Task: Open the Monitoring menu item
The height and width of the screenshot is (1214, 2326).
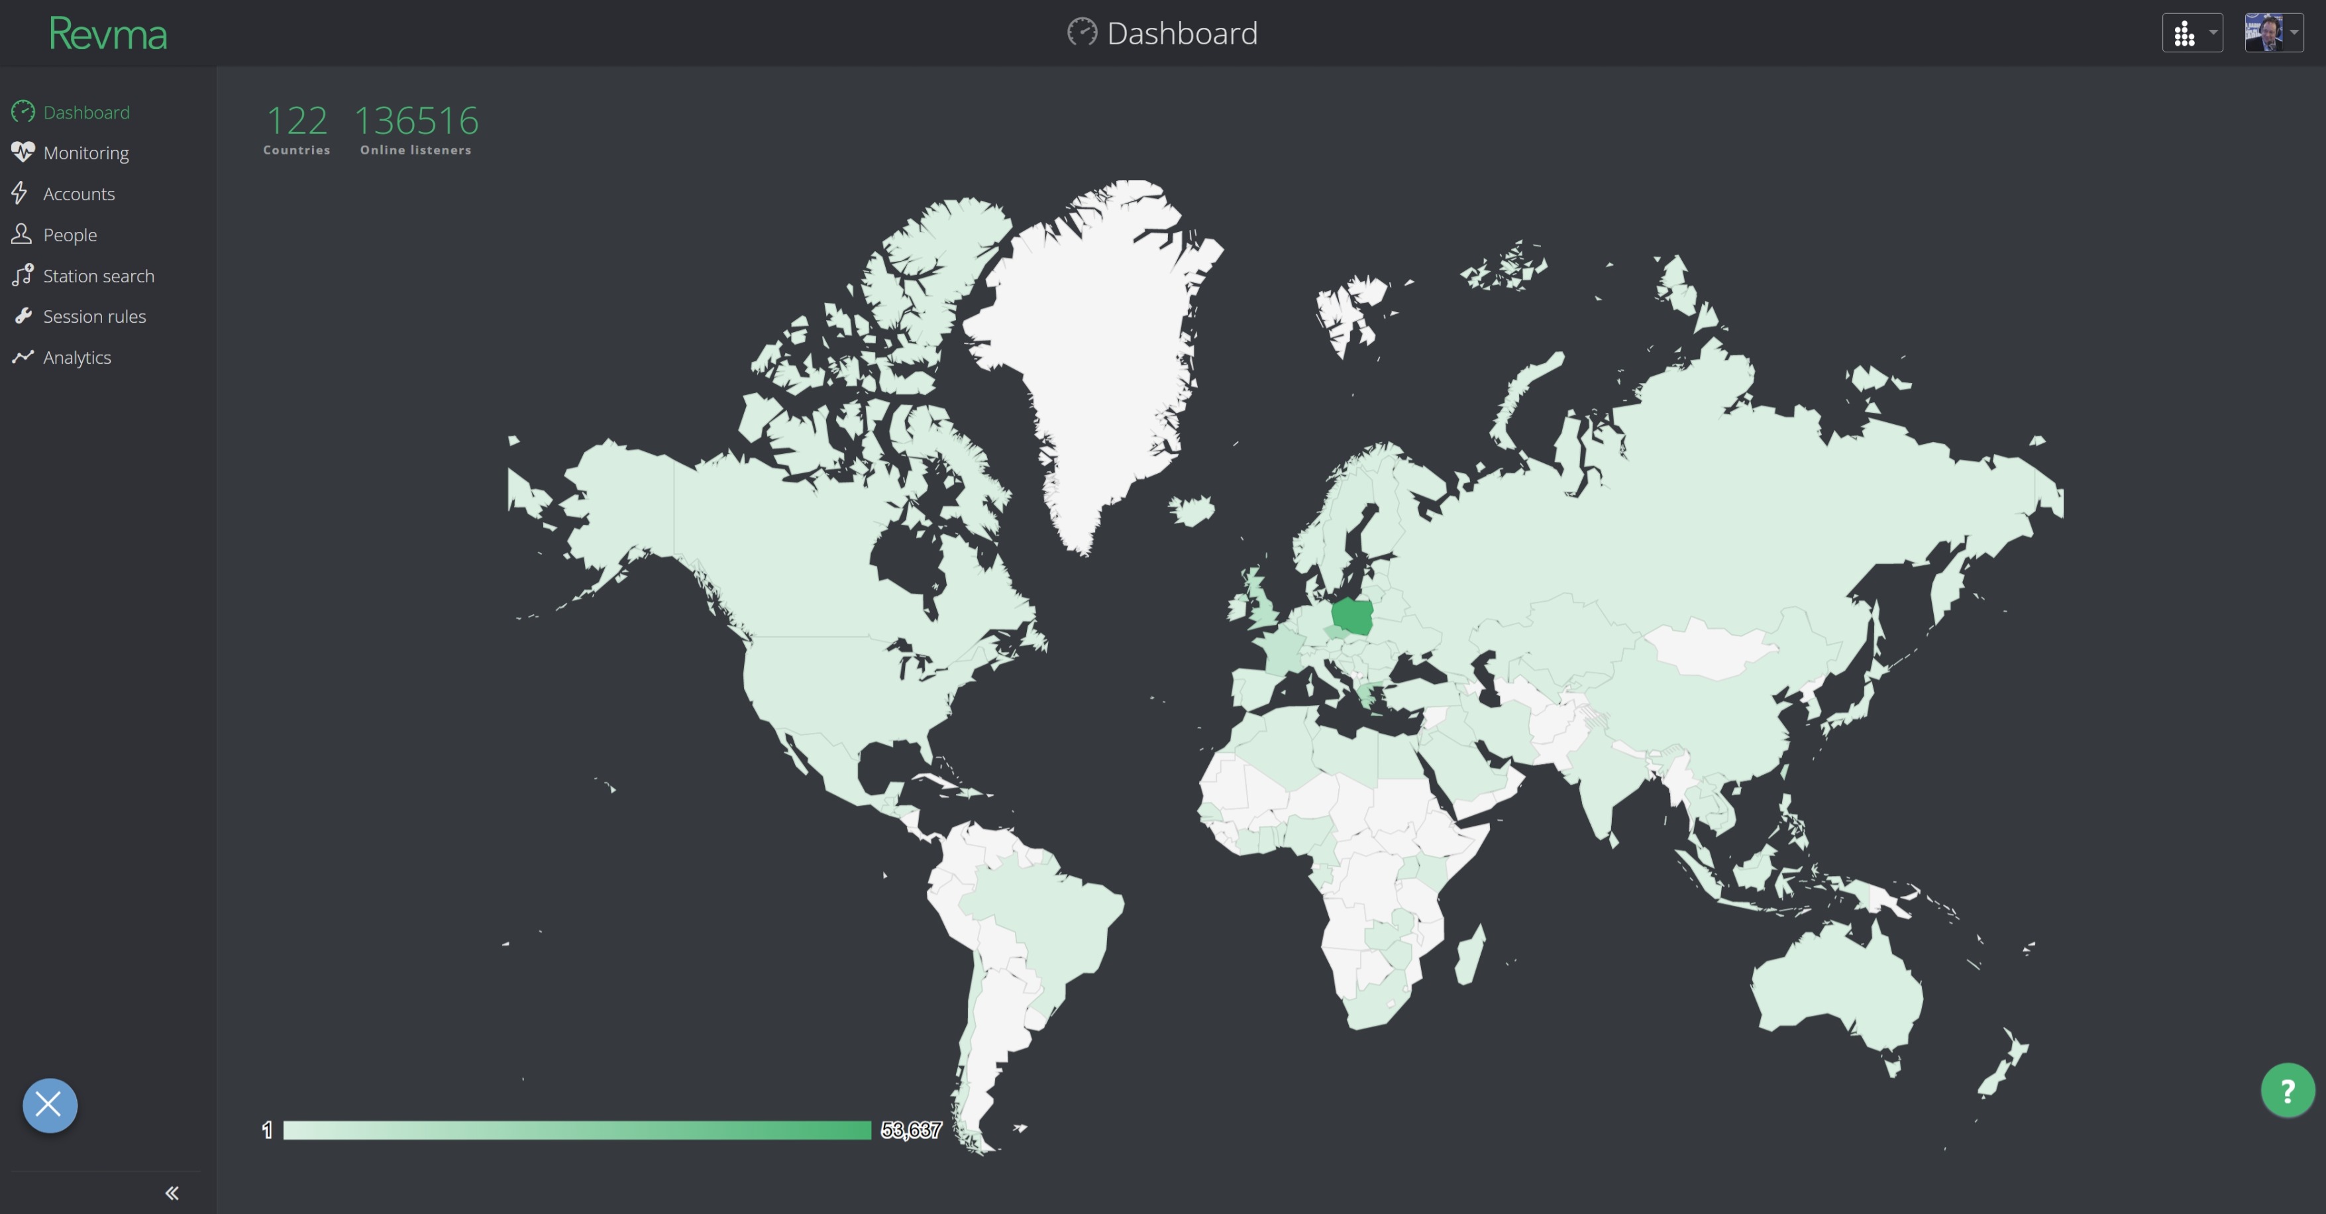Action: pyautogui.click(x=85, y=152)
